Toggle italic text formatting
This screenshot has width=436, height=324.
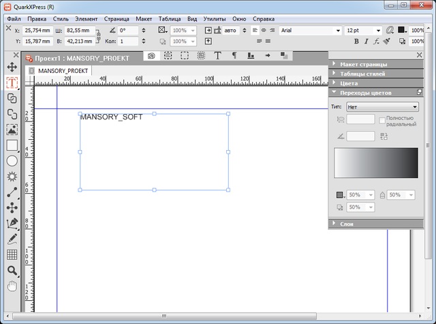pyautogui.click(x=366, y=42)
